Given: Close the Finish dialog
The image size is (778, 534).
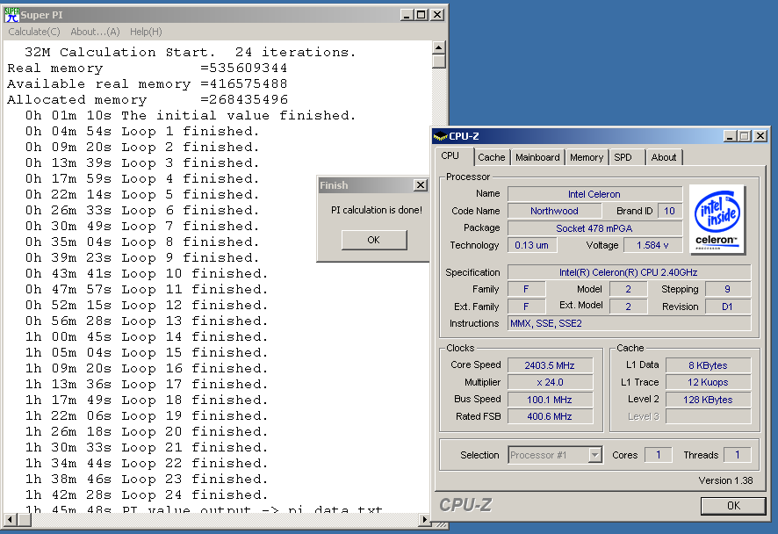Looking at the screenshot, I should tap(421, 185).
